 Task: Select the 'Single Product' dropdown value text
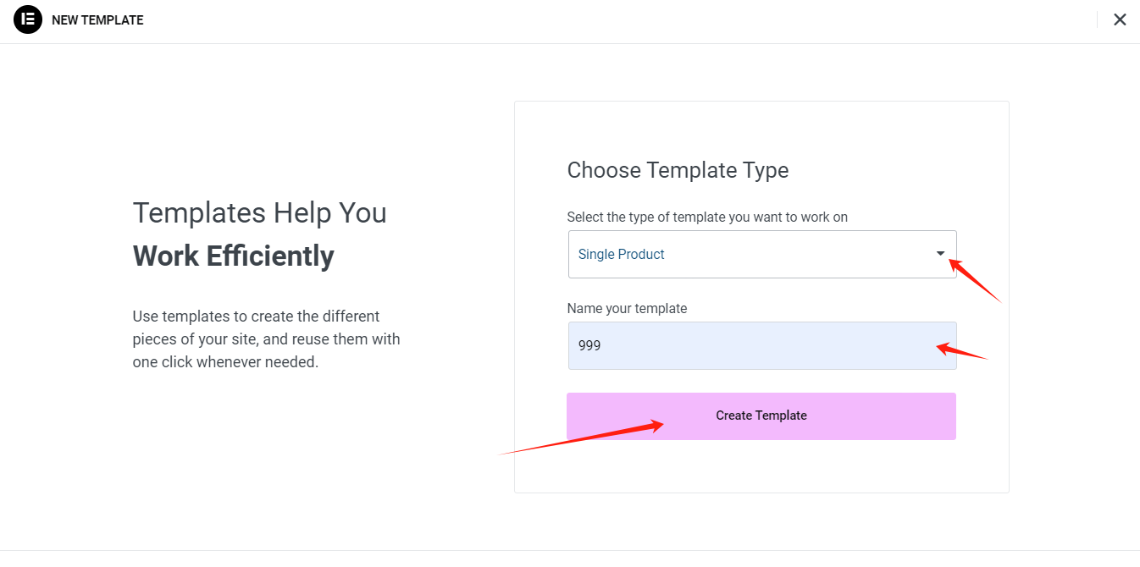click(x=621, y=254)
